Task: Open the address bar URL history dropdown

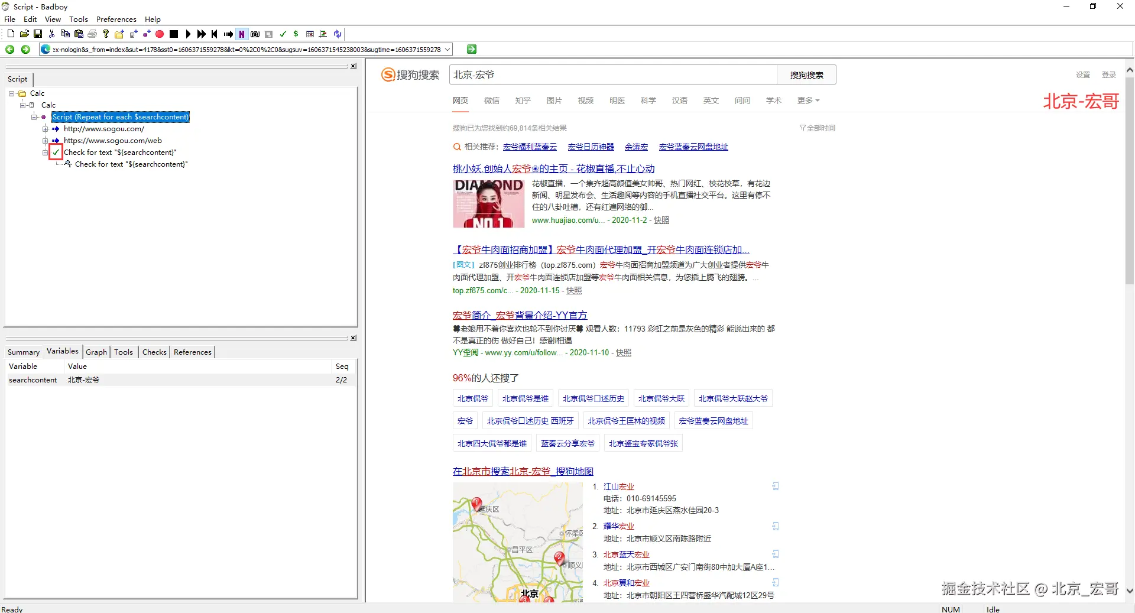Action: [x=447, y=50]
